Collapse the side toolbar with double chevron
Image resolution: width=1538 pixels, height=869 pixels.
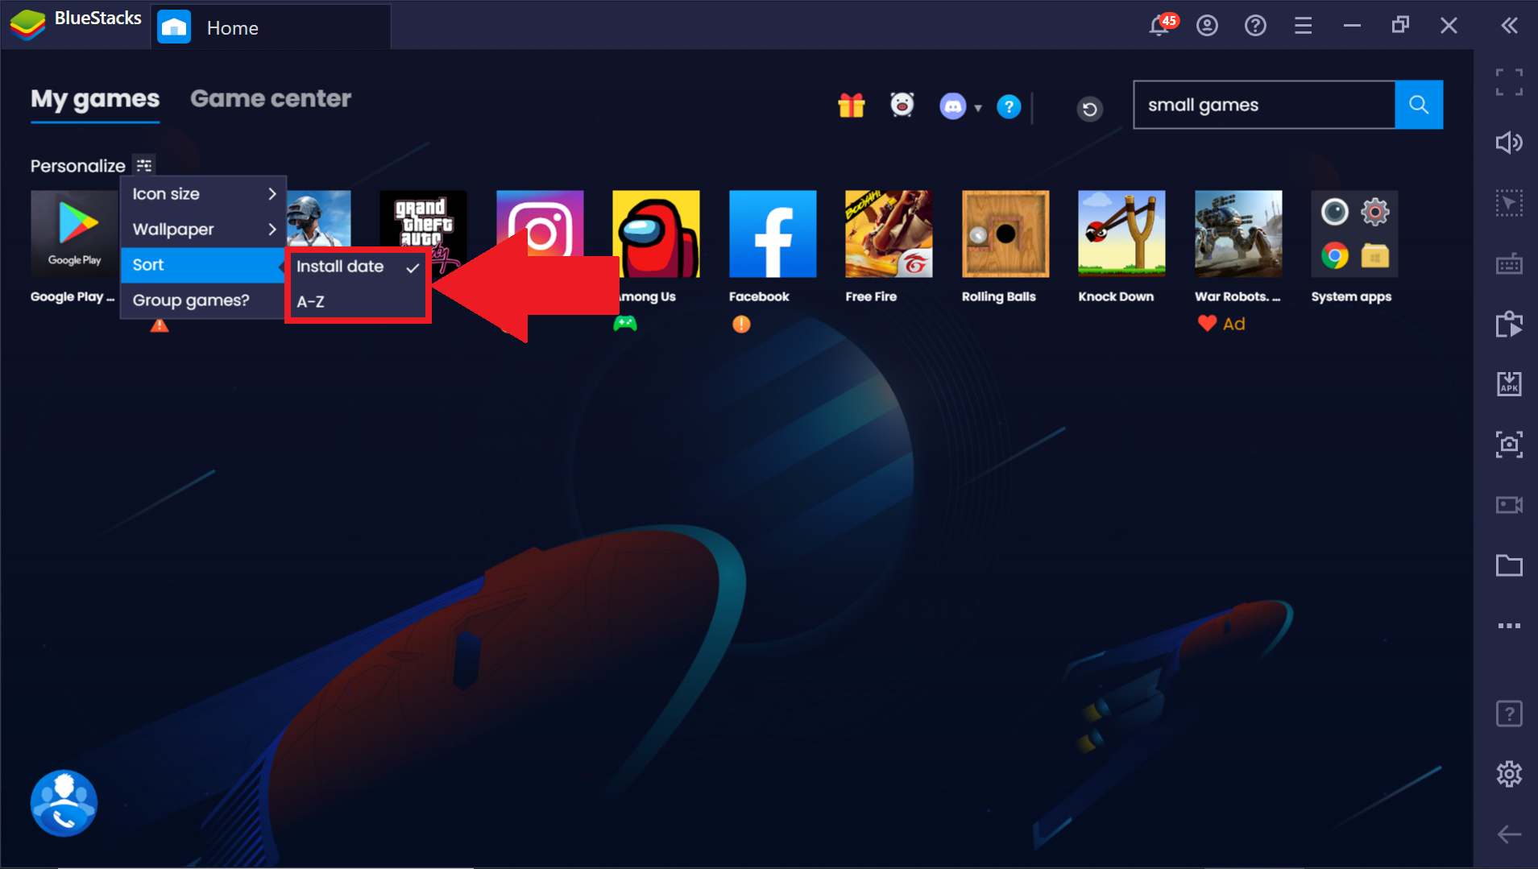[1510, 26]
